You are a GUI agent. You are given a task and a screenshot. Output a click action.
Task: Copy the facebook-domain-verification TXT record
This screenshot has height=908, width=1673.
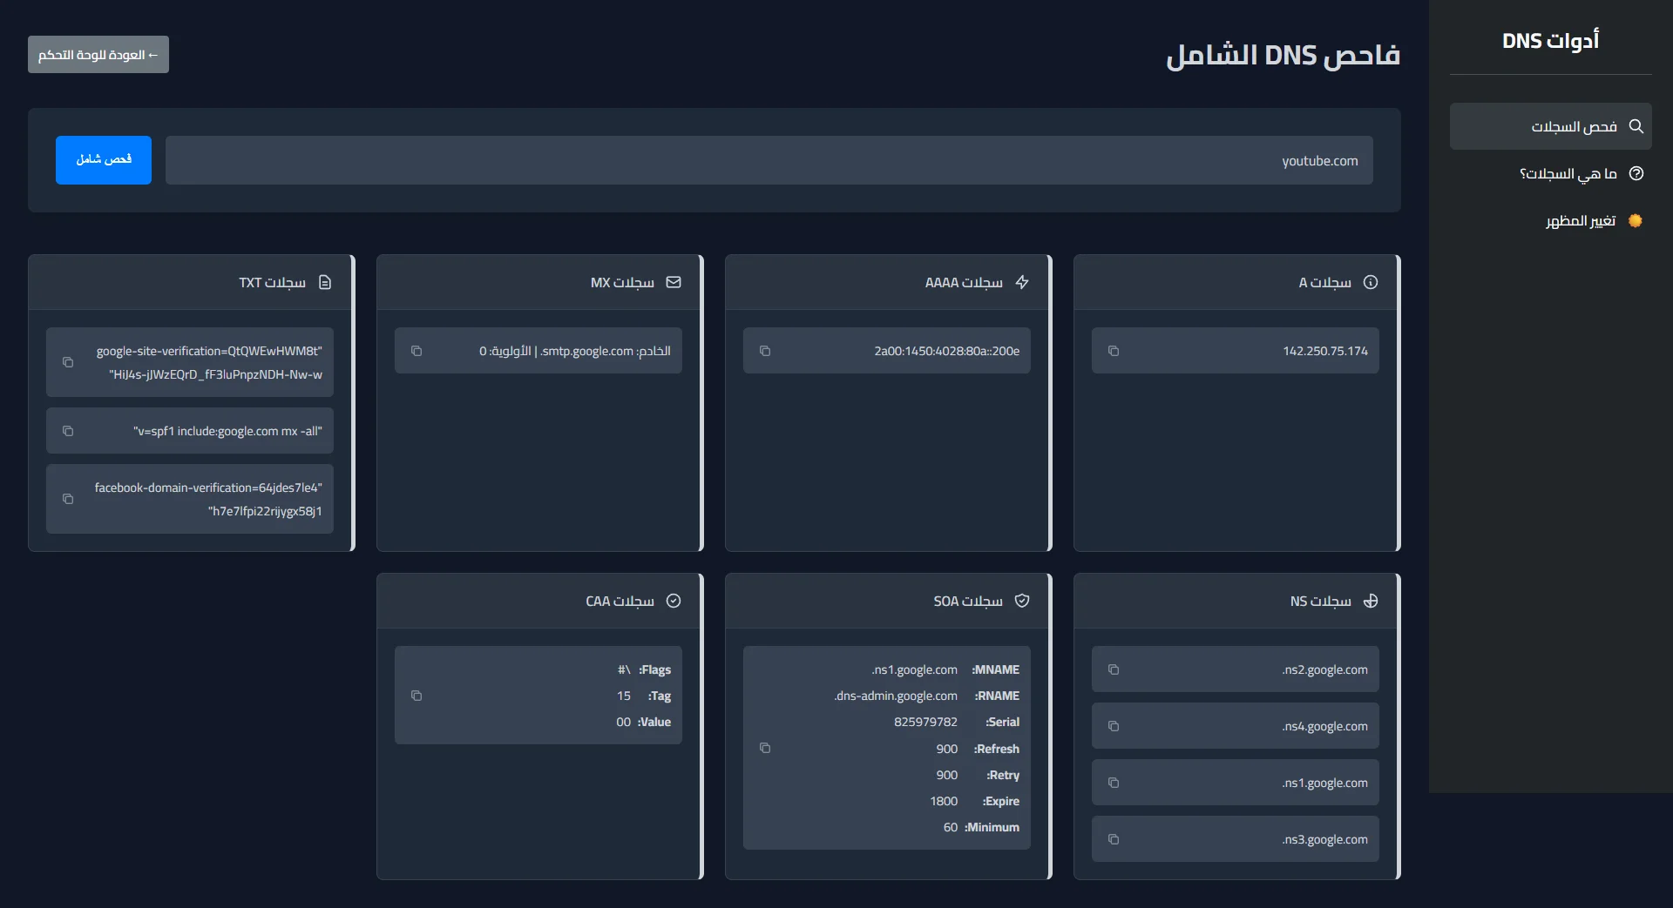[67, 499]
